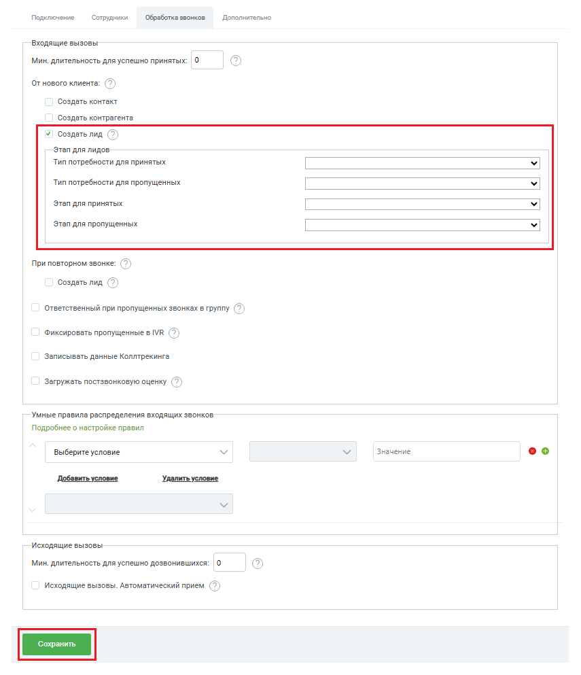
Task: Tick 'Записывать данные Коллтрекинга' checkbox
Action: point(35,356)
